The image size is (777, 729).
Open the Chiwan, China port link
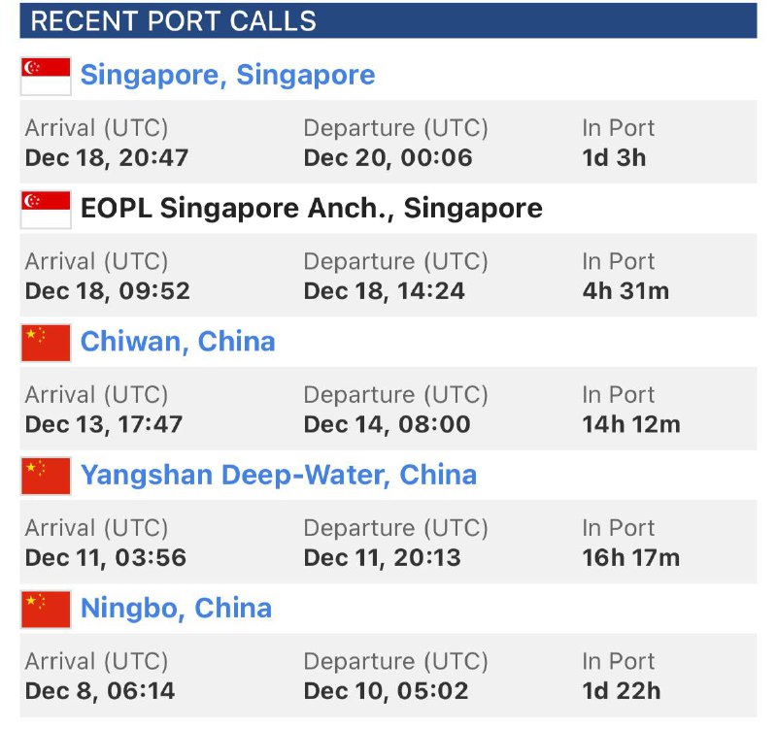coord(178,342)
